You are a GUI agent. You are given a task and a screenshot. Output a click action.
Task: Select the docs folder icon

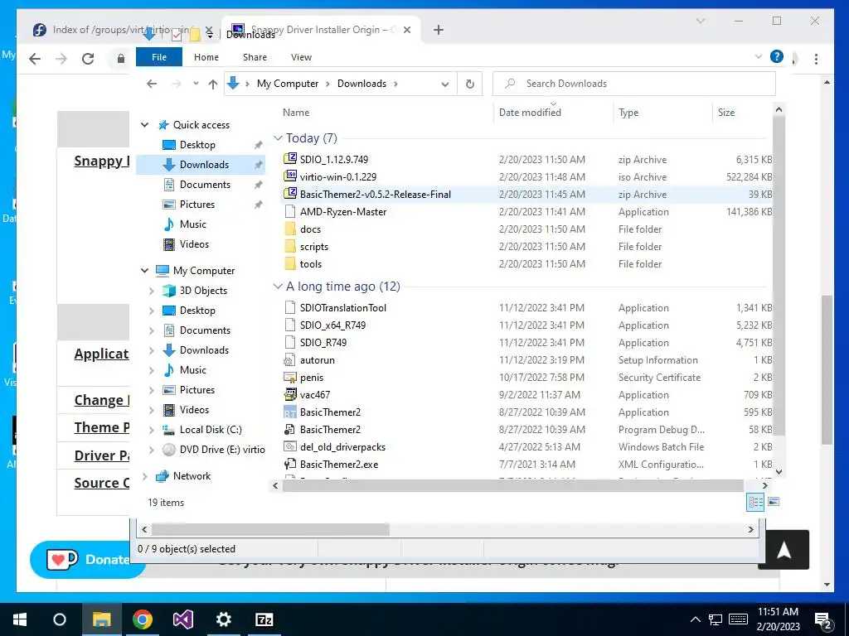290,229
